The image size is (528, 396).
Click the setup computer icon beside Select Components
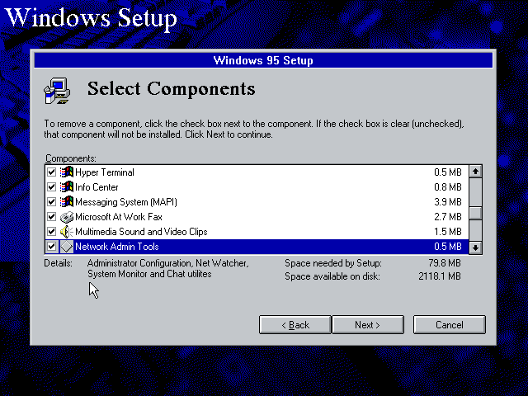tap(57, 91)
